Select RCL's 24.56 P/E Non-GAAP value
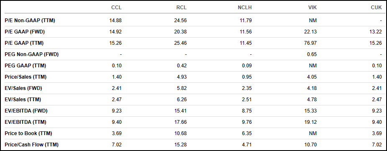 tap(182, 20)
